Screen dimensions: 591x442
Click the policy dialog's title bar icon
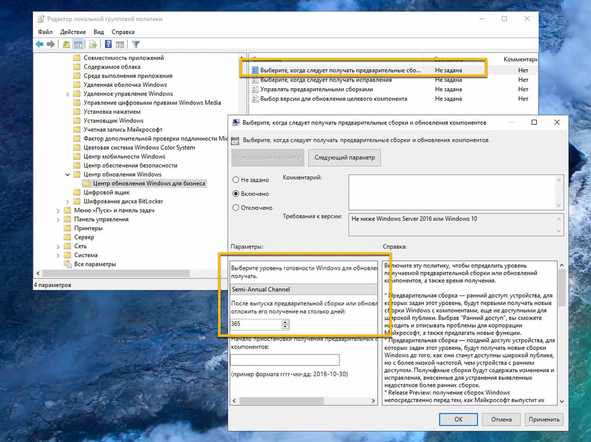click(236, 123)
